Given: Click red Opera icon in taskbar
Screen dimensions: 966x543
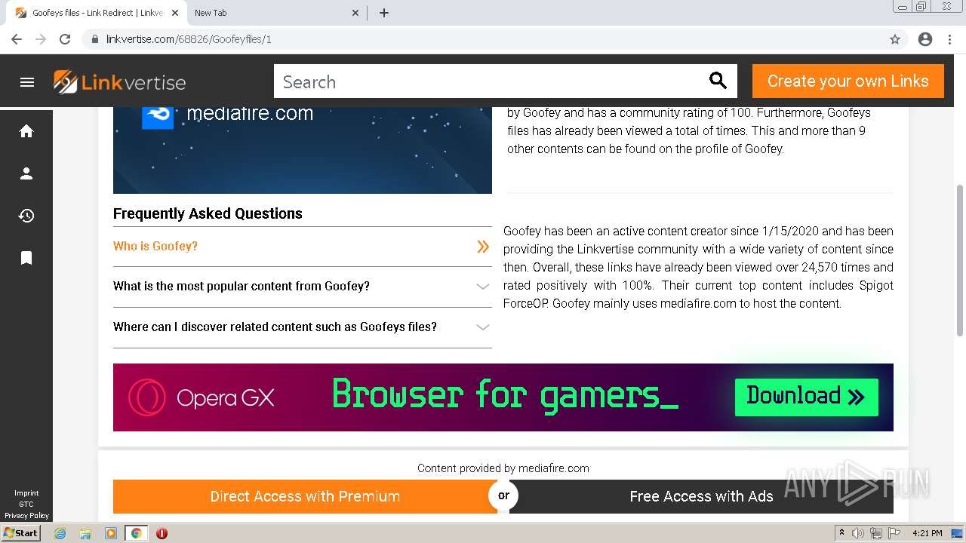Looking at the screenshot, I should pos(162,533).
